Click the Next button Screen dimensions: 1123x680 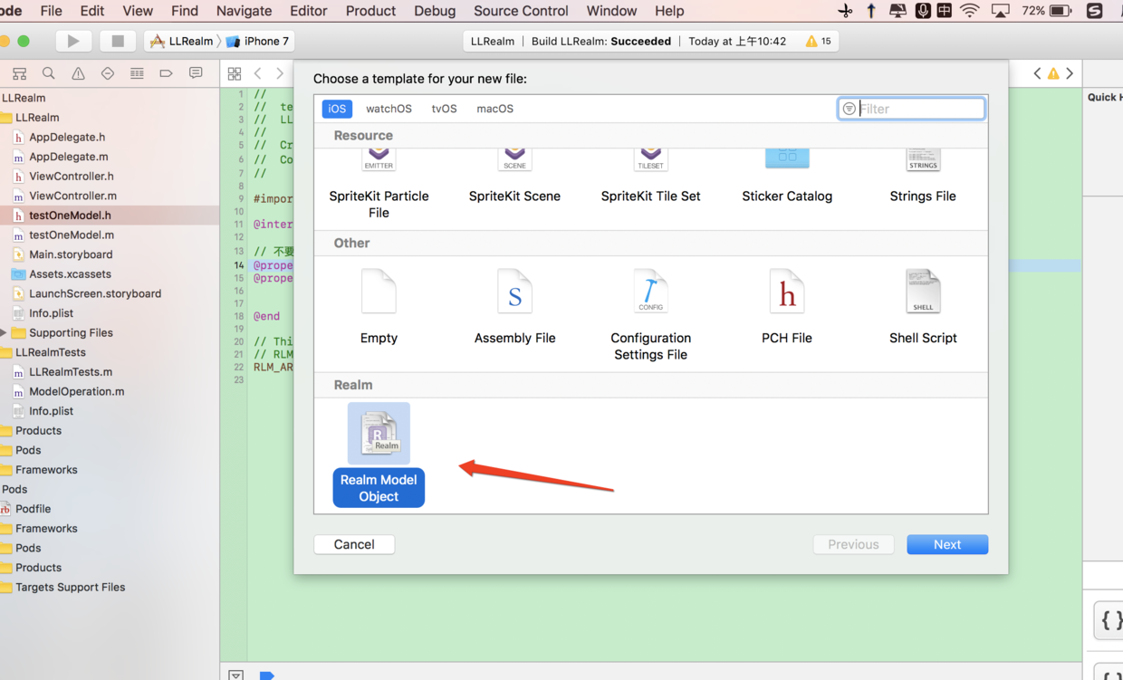pyautogui.click(x=947, y=544)
